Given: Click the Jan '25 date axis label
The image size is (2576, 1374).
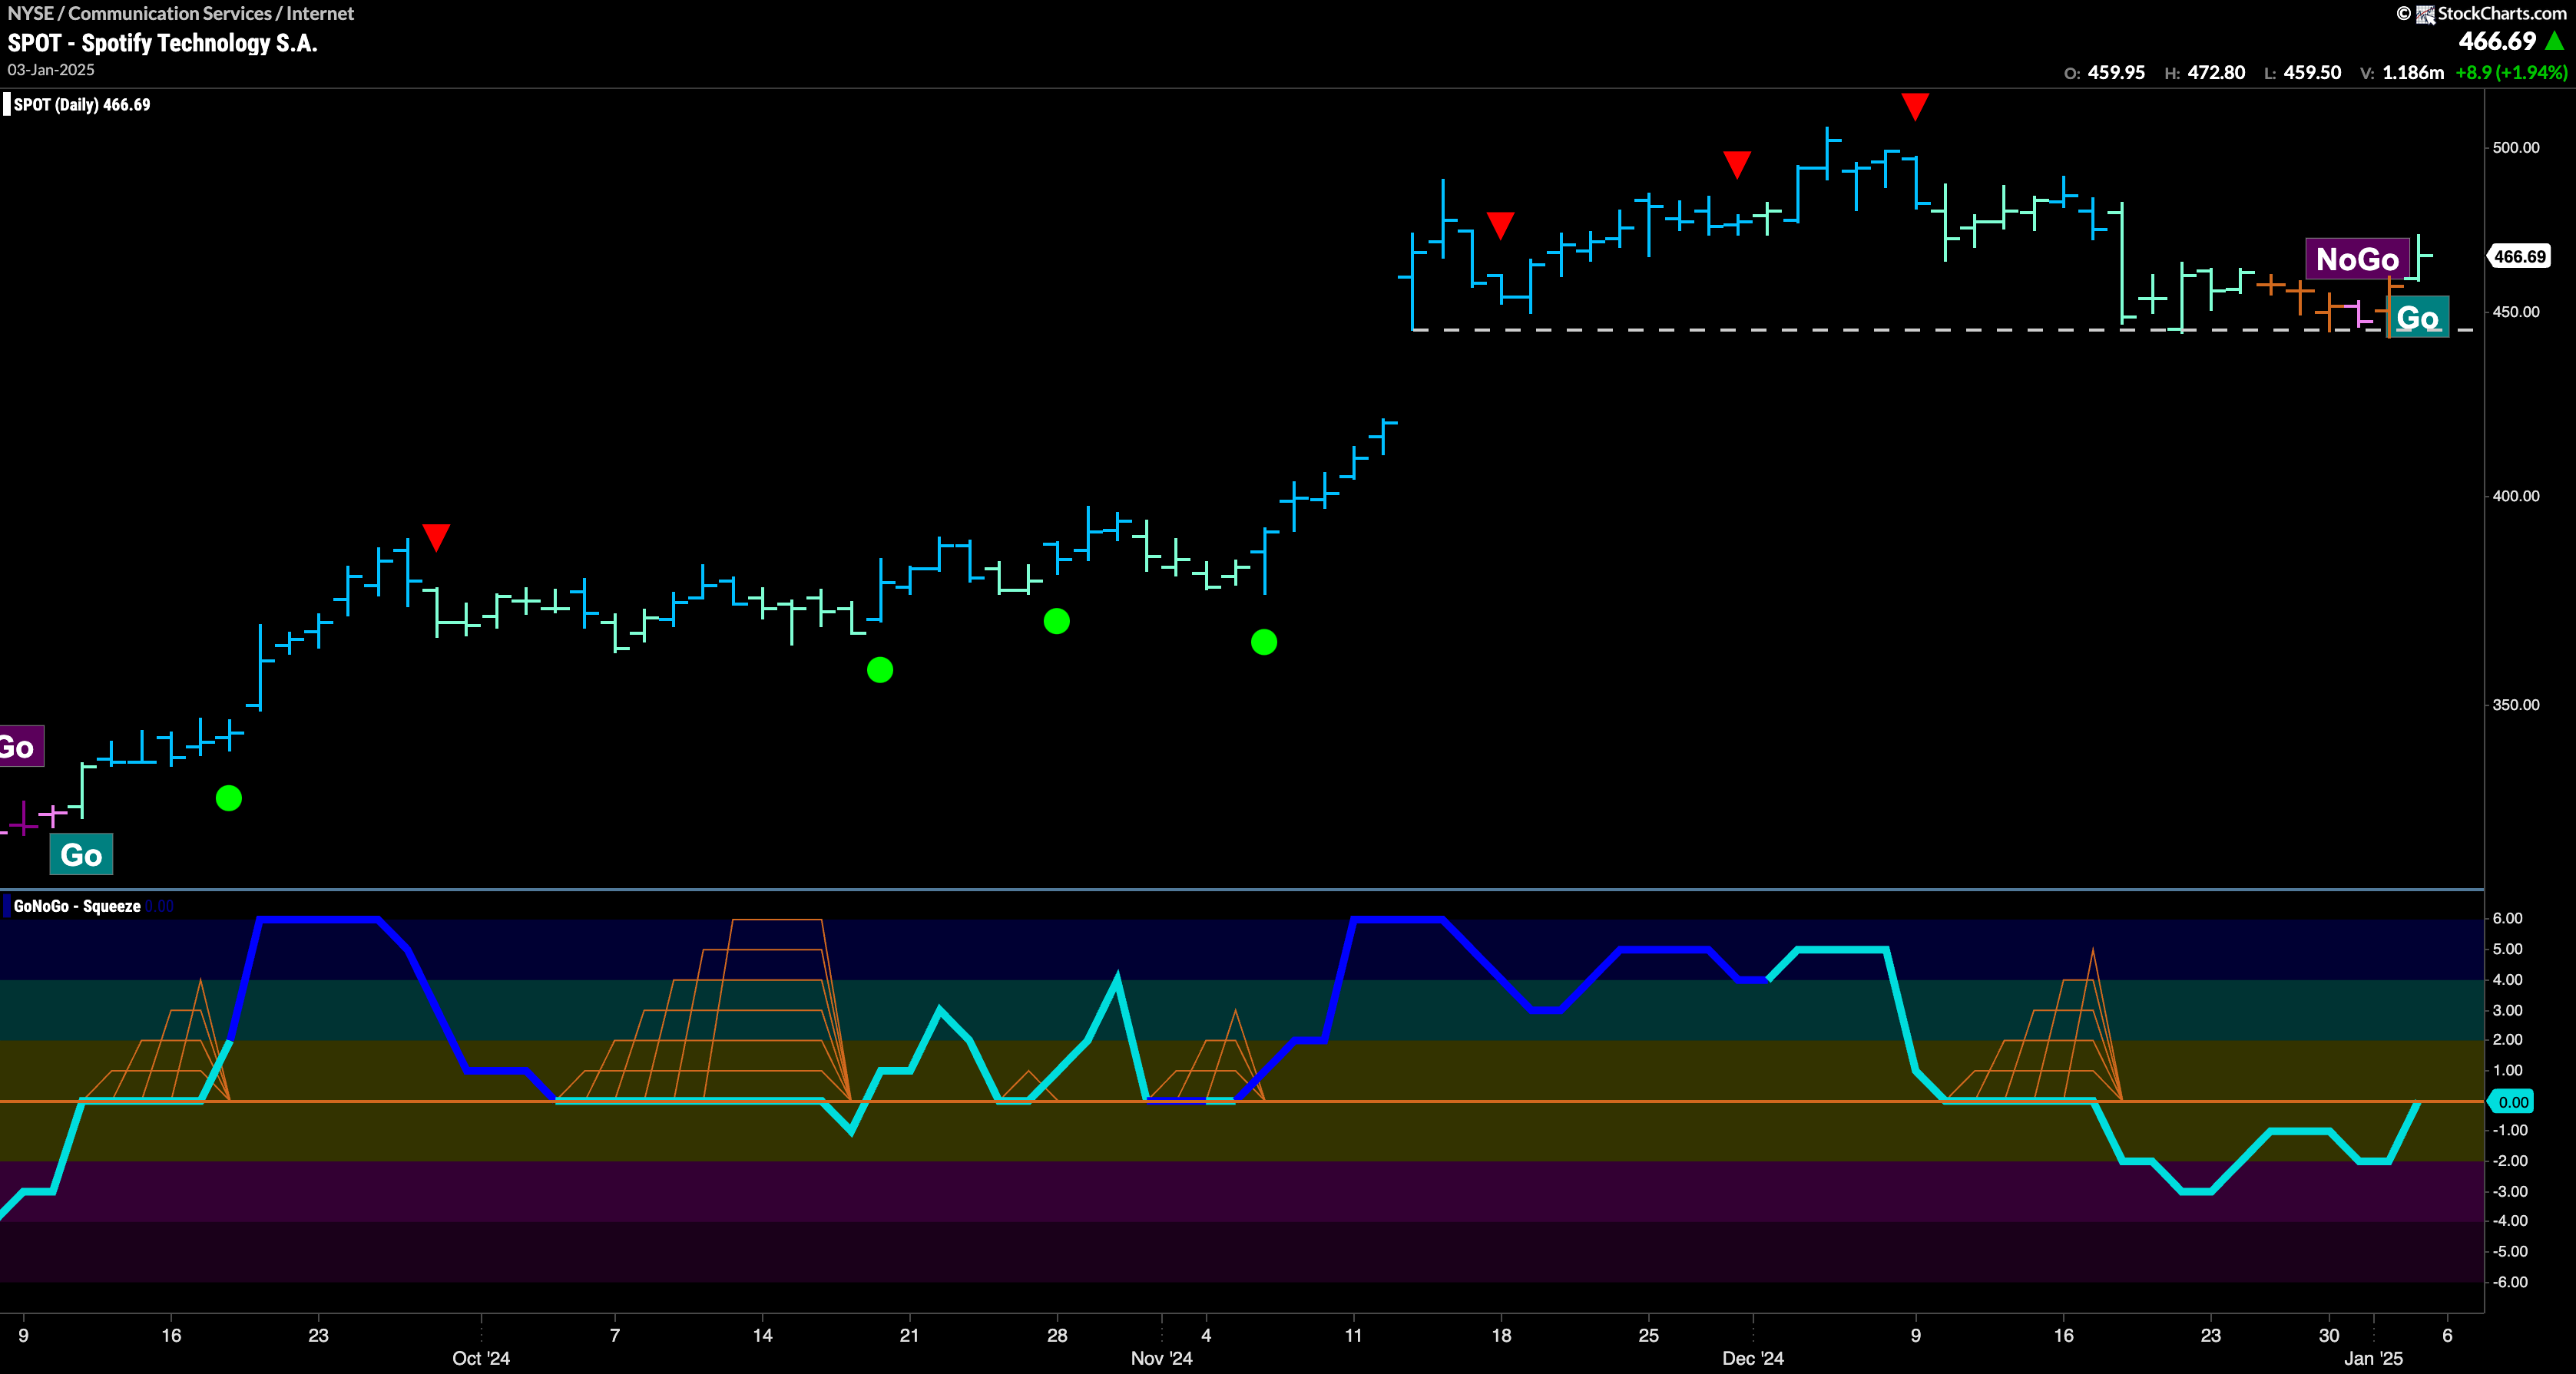Looking at the screenshot, I should tap(2373, 1358).
